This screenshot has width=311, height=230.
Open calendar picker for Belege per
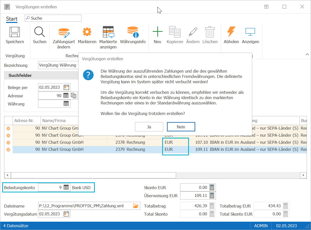coord(66,87)
